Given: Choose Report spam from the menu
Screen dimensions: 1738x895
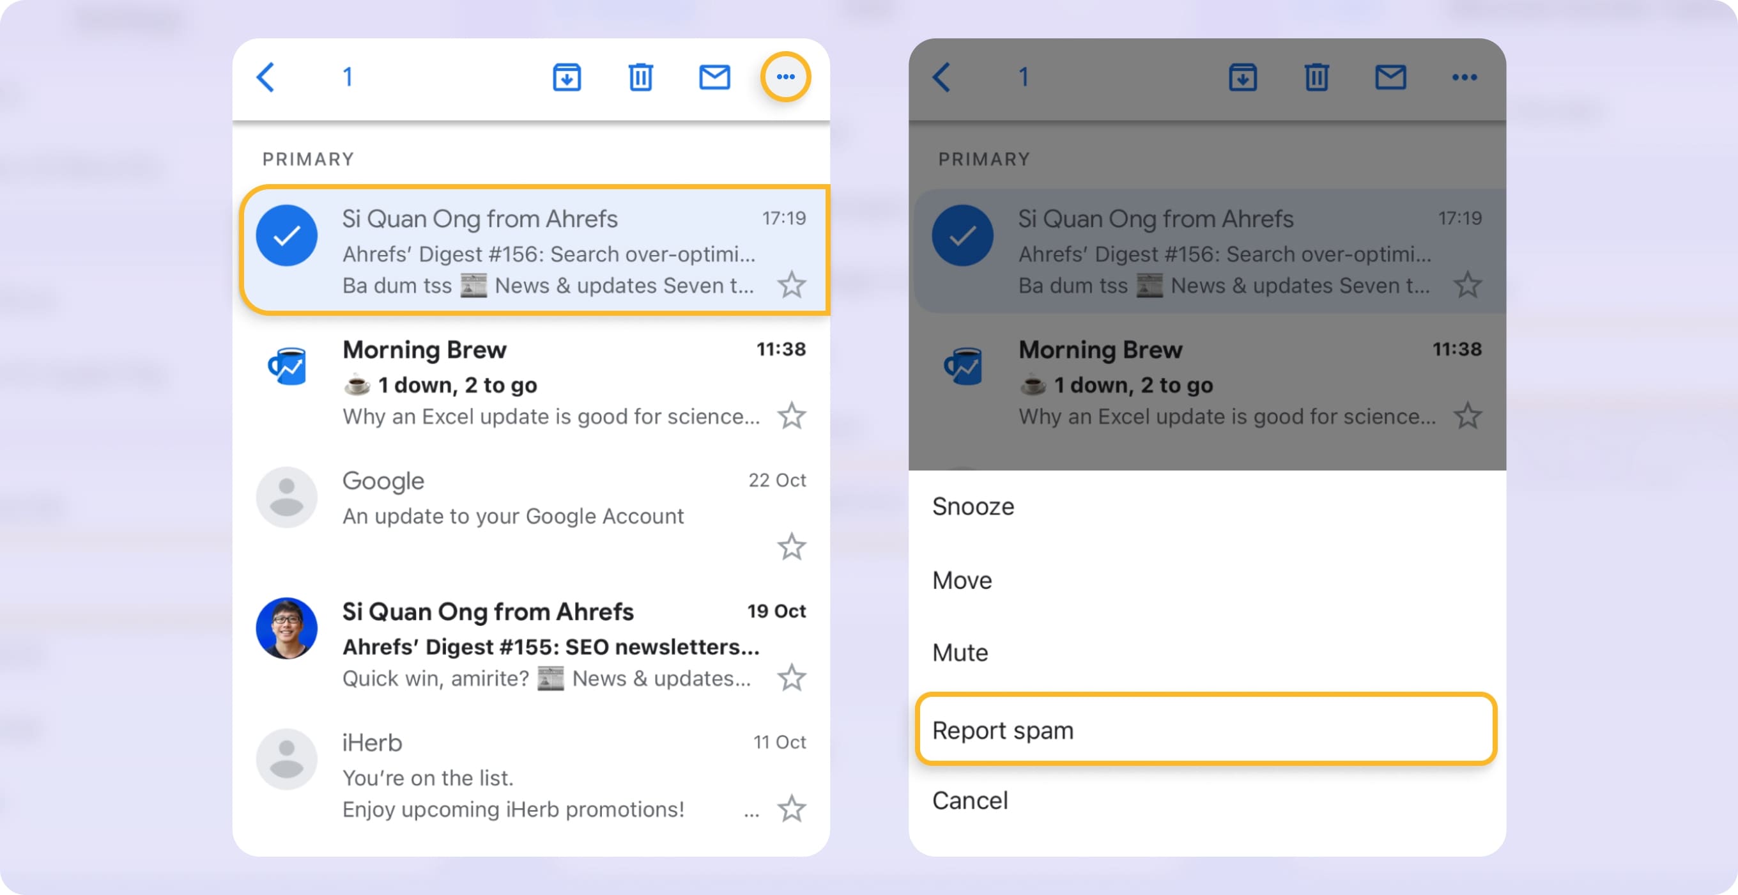Looking at the screenshot, I should [x=1004, y=730].
